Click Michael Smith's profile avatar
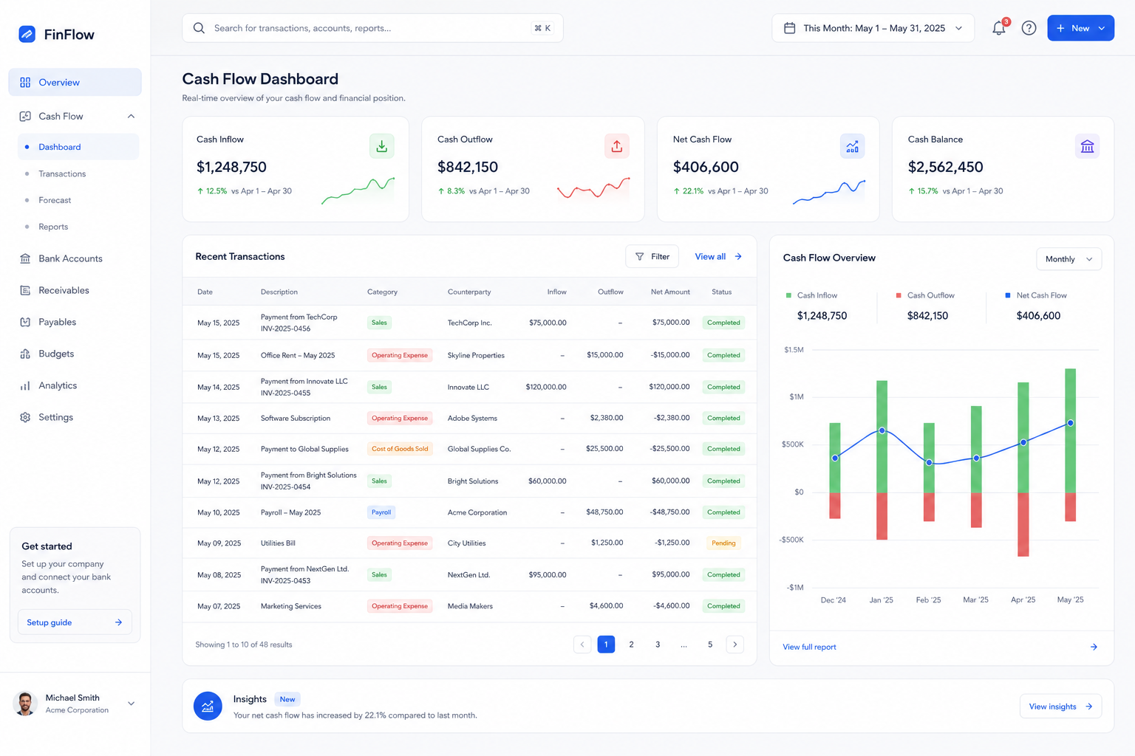Screen dimensions: 1135x756 click(x=25, y=704)
